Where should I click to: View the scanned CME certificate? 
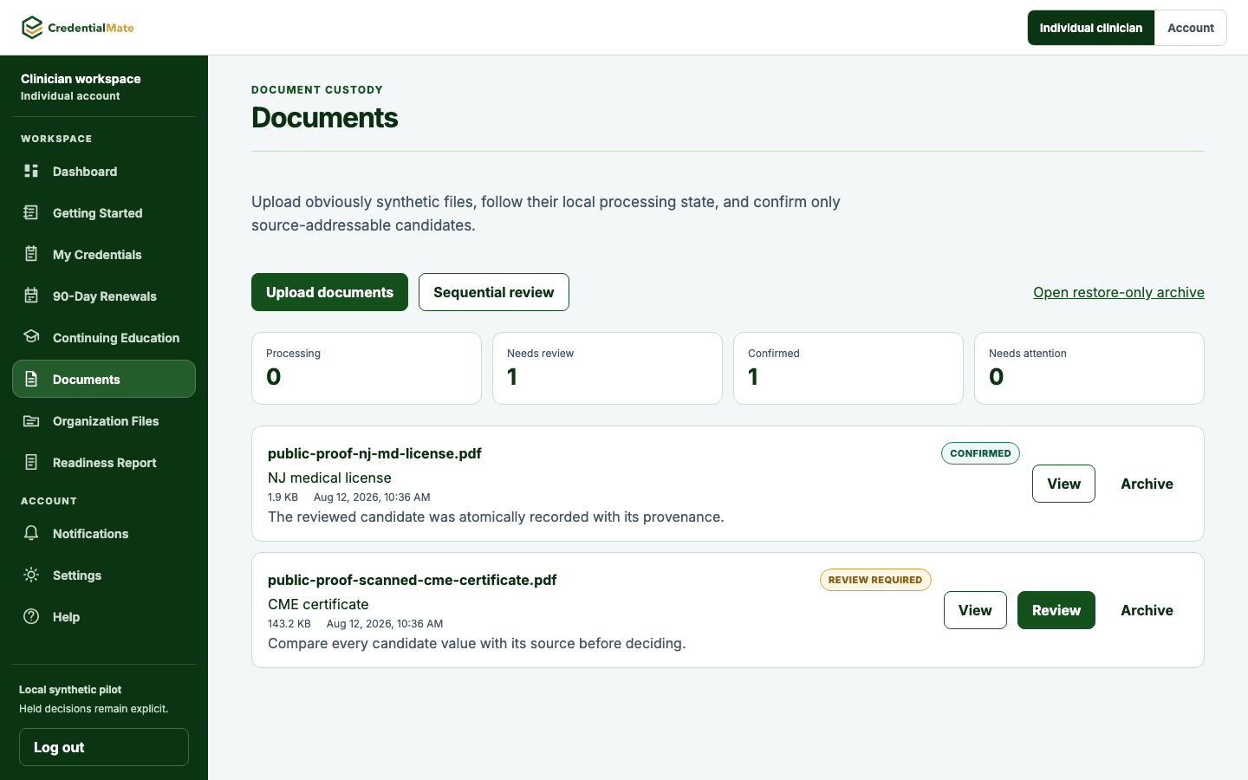click(975, 610)
